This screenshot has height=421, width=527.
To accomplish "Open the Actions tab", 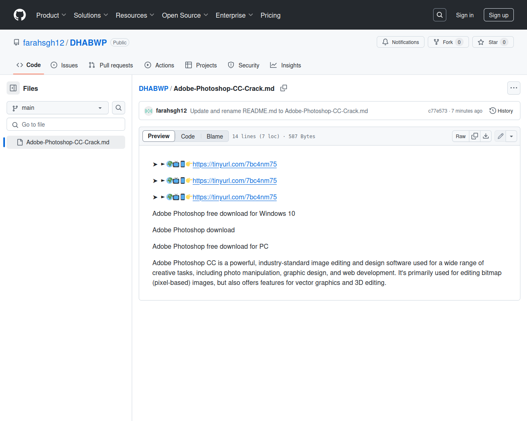I will 159,65.
